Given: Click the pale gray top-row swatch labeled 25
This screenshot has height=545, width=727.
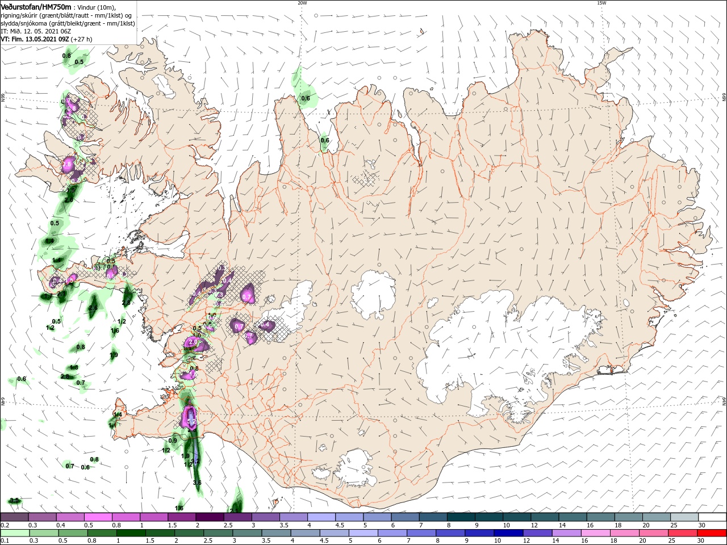Looking at the screenshot, I should 684,517.
